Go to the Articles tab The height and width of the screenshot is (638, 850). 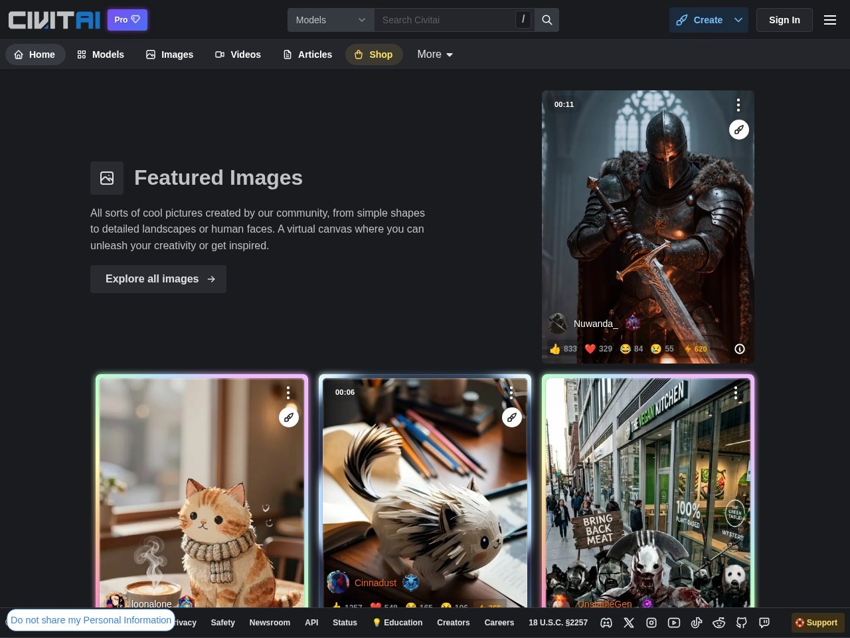coord(307,54)
